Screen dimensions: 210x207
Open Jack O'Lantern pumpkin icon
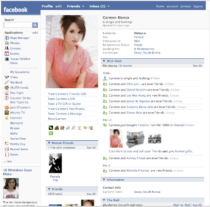pos(7,107)
